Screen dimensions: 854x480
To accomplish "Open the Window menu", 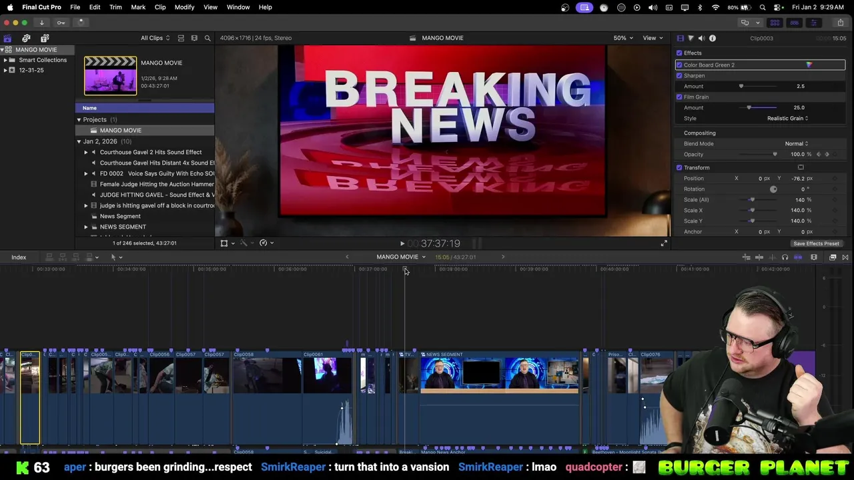I will (x=238, y=7).
